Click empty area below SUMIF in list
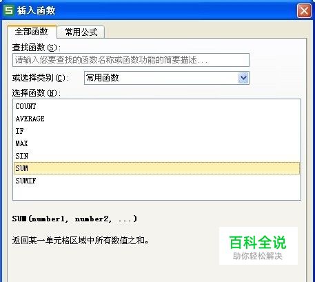The width and height of the screenshot is (315, 282). click(x=156, y=193)
